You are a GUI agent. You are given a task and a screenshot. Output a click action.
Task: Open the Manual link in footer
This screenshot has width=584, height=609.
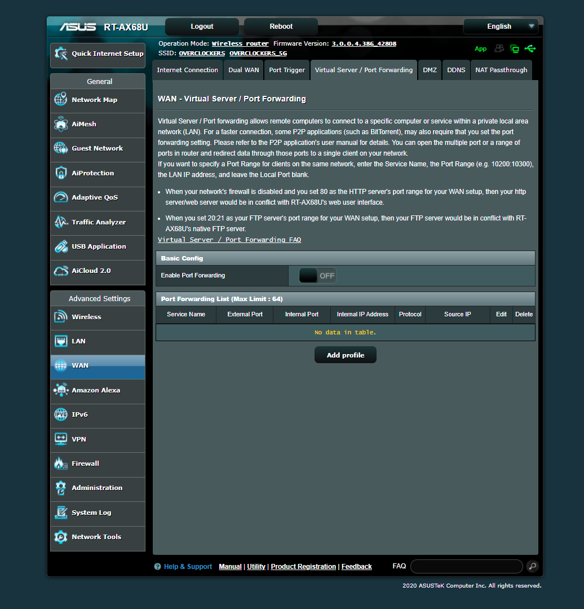(x=230, y=567)
